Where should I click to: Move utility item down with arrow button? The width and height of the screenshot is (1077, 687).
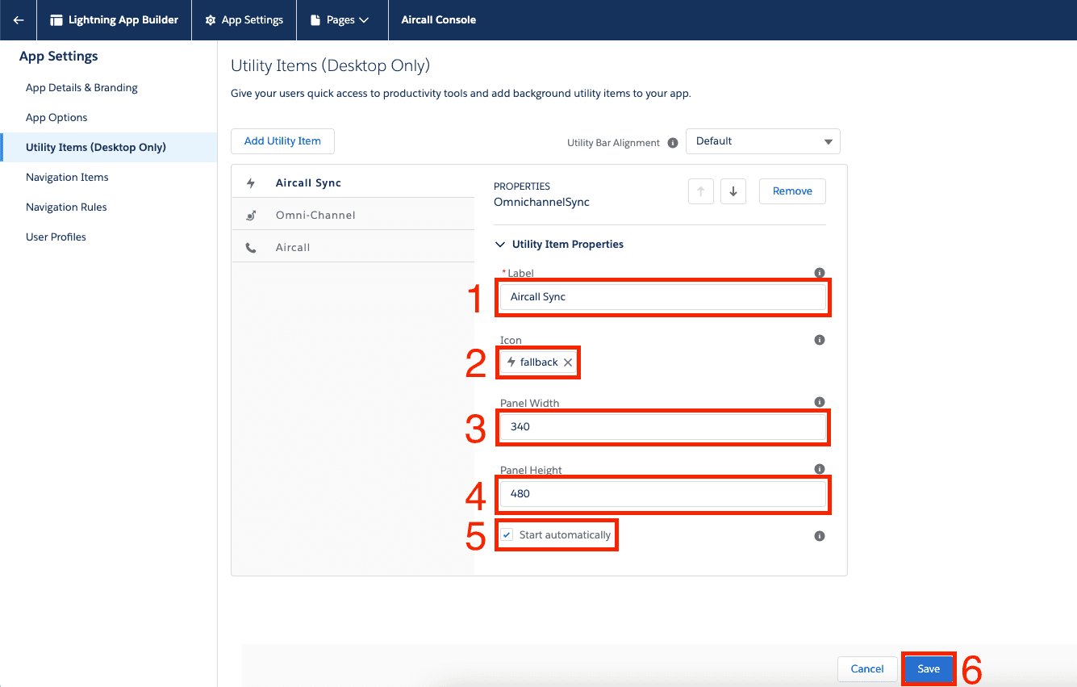(x=733, y=191)
